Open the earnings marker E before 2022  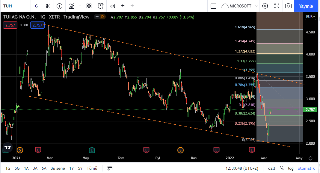(216, 150)
